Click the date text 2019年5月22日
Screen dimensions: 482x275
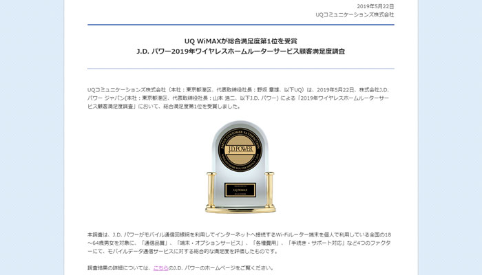coord(375,6)
